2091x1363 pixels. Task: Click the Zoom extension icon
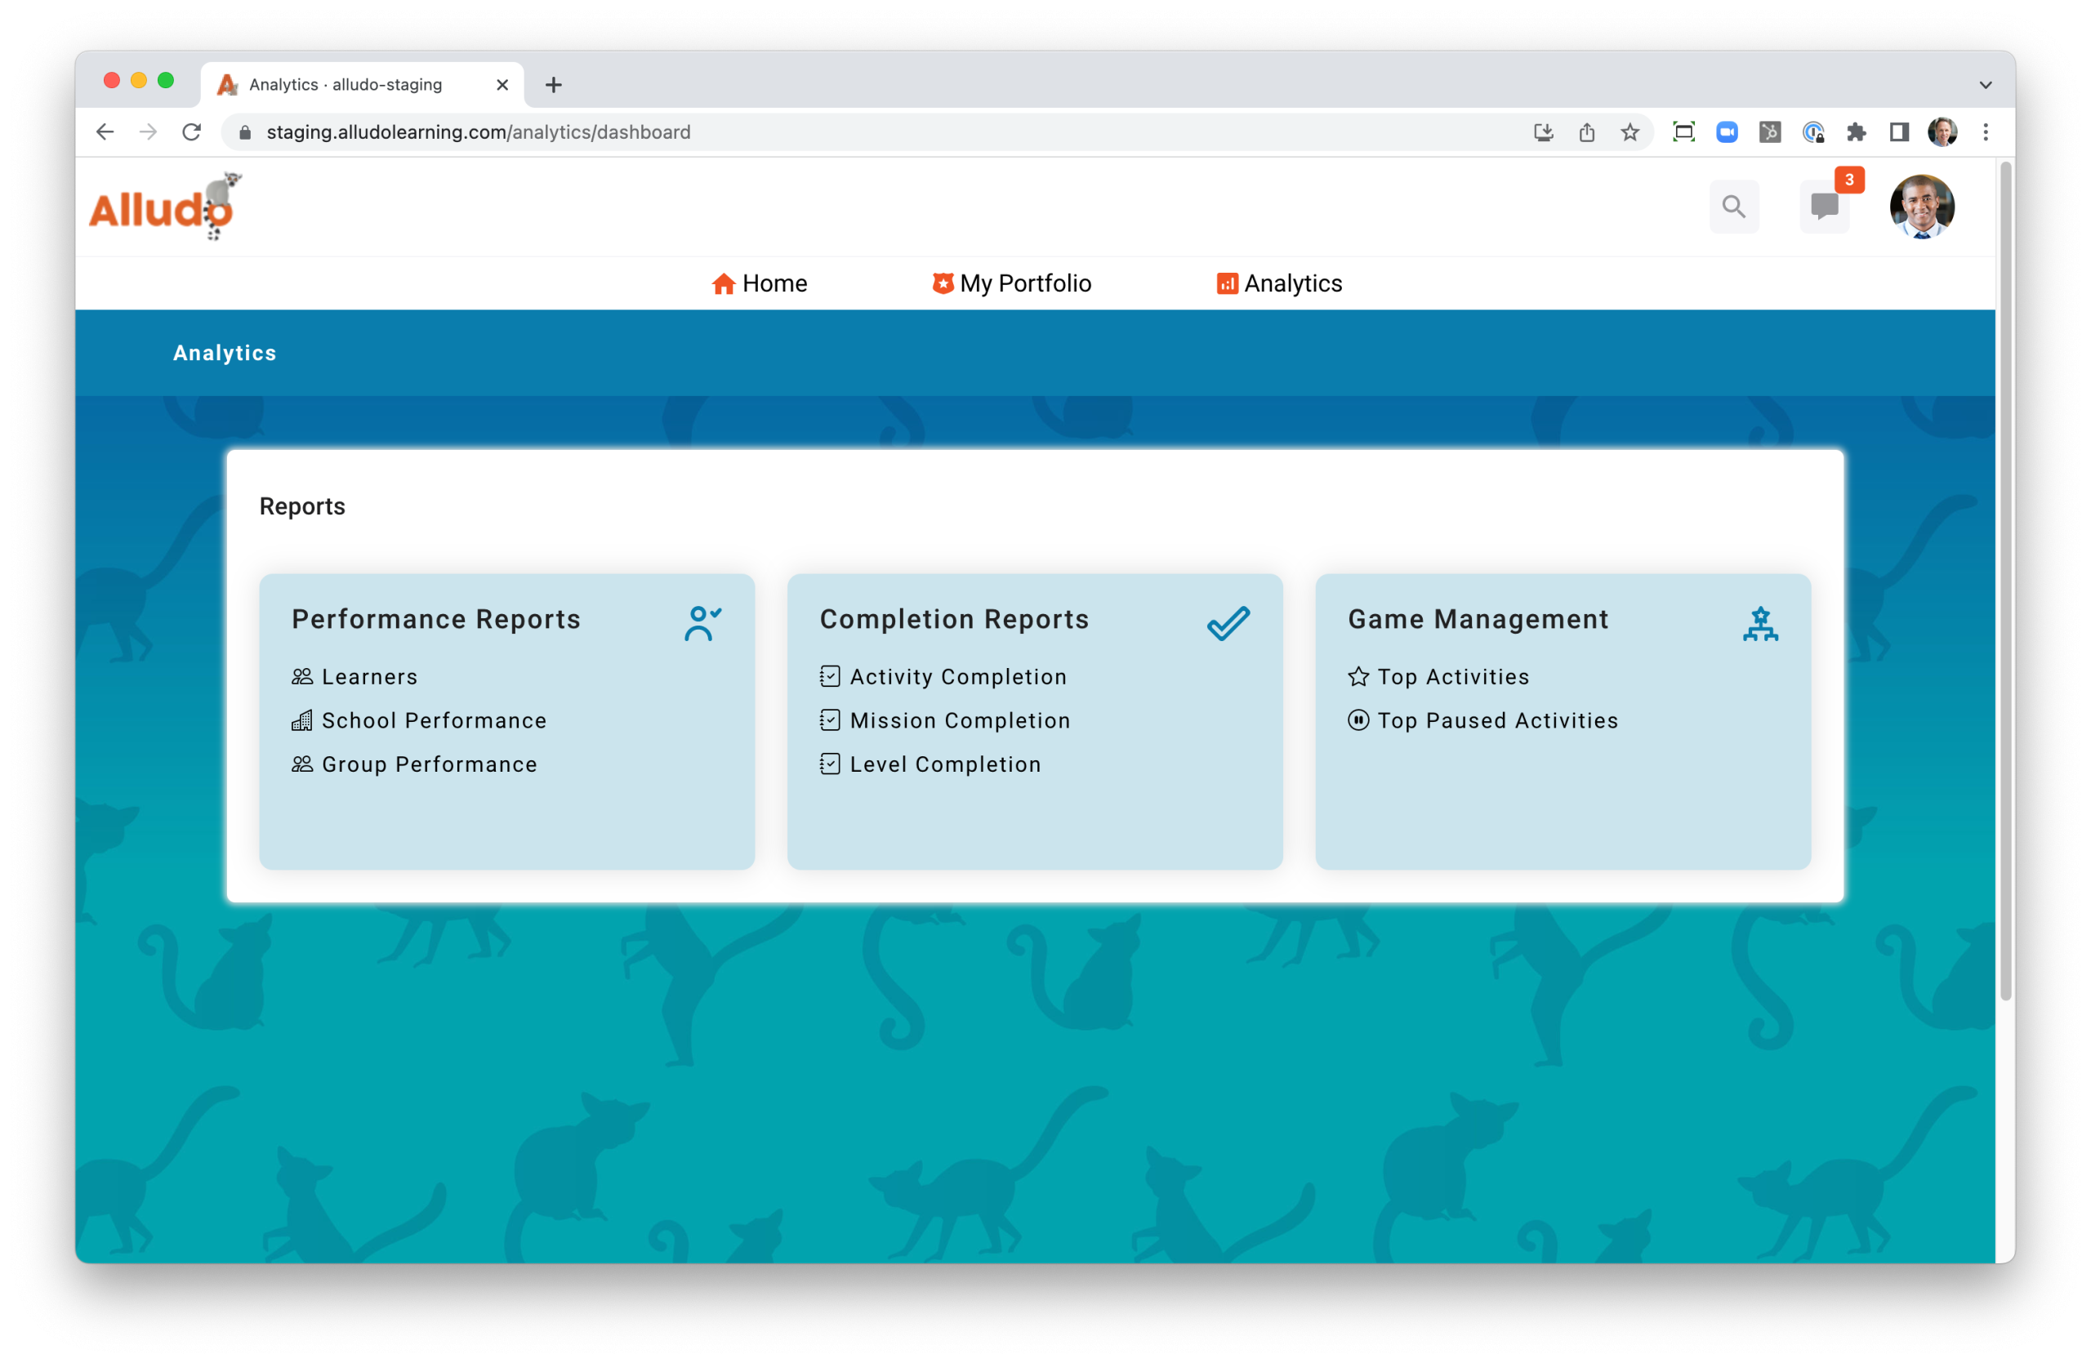click(1727, 131)
